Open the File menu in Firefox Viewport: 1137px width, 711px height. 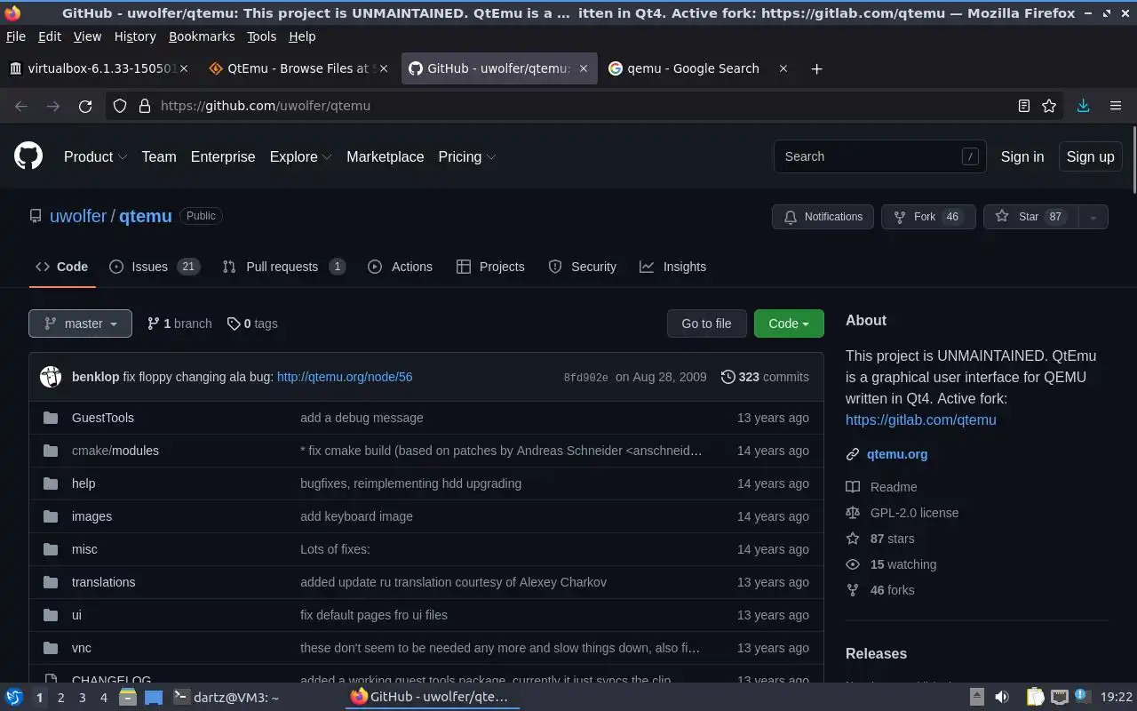15,36
